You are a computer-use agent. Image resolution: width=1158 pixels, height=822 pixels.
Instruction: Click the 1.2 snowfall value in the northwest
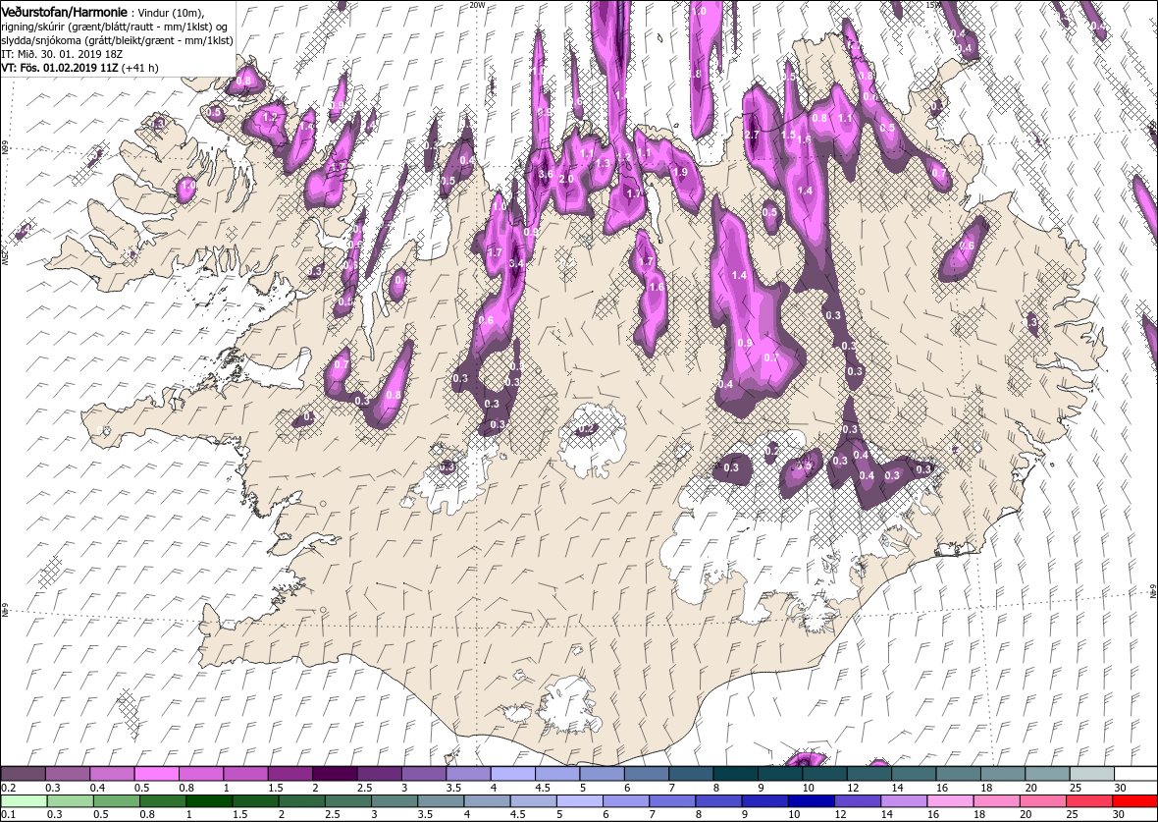(x=270, y=117)
